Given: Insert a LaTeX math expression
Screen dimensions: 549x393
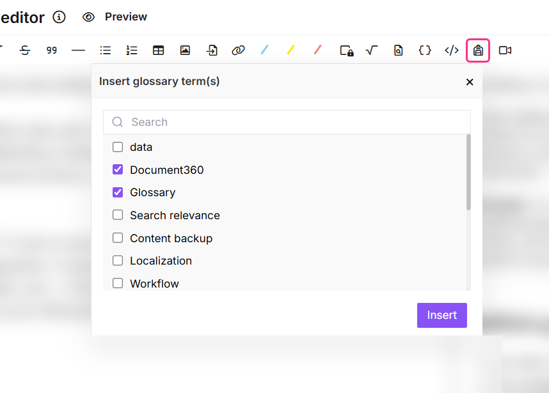Looking at the screenshot, I should point(372,50).
